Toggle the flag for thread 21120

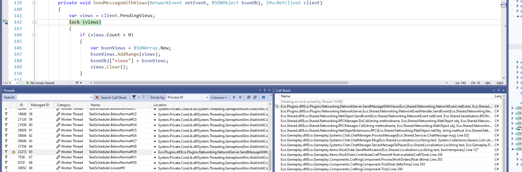[6, 119]
